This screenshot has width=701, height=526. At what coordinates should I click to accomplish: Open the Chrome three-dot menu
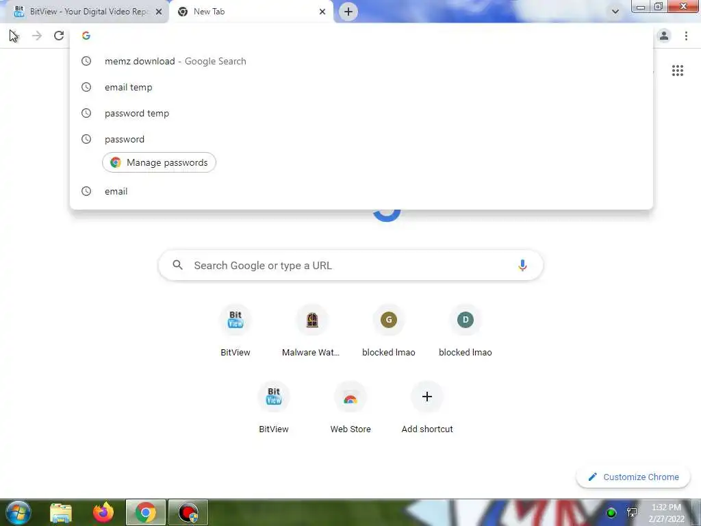[x=686, y=36]
